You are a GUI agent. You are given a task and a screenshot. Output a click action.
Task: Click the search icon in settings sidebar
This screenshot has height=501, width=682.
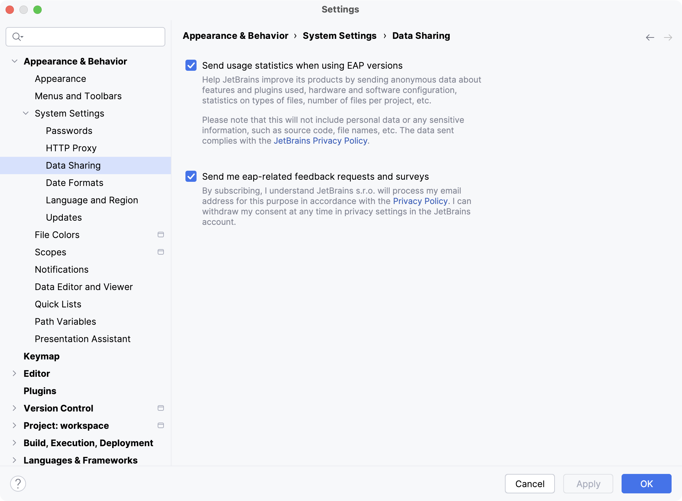click(x=17, y=36)
